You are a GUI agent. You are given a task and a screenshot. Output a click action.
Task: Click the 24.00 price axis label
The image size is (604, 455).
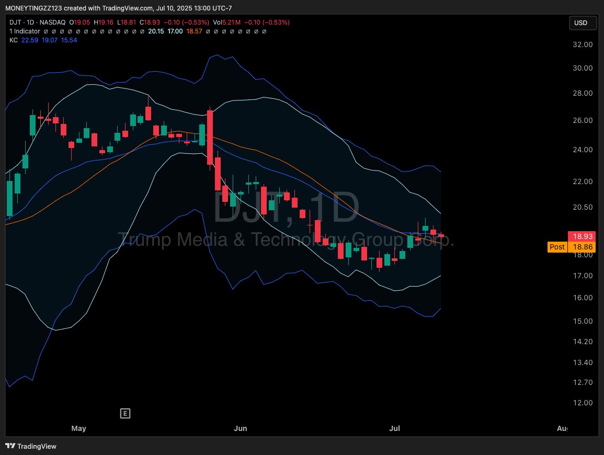[x=583, y=150]
